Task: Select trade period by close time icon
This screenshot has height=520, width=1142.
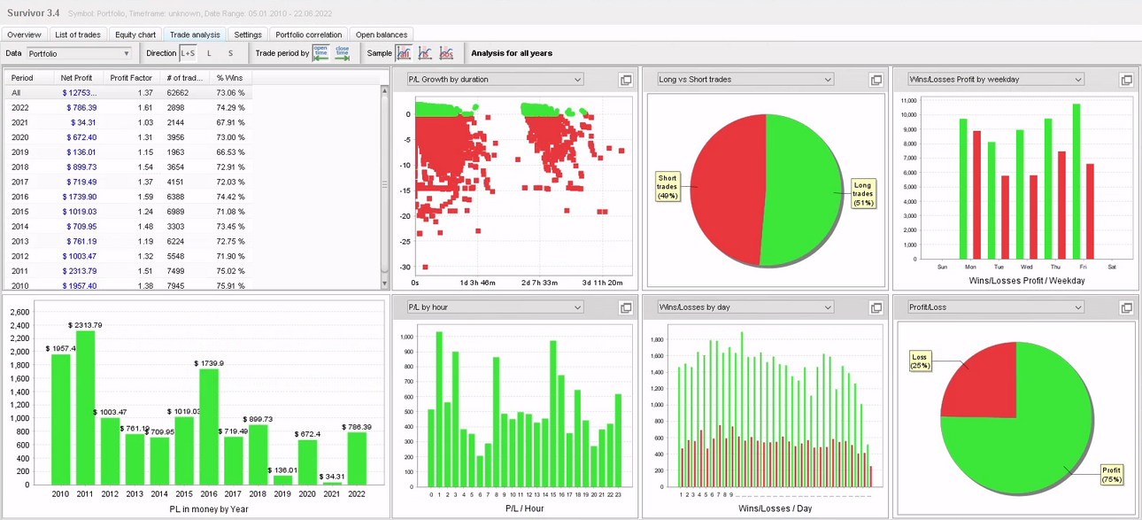Action: point(342,53)
